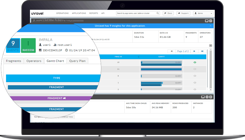
Task: Click the ROWS PRODUCED value 200
Action: point(175,108)
